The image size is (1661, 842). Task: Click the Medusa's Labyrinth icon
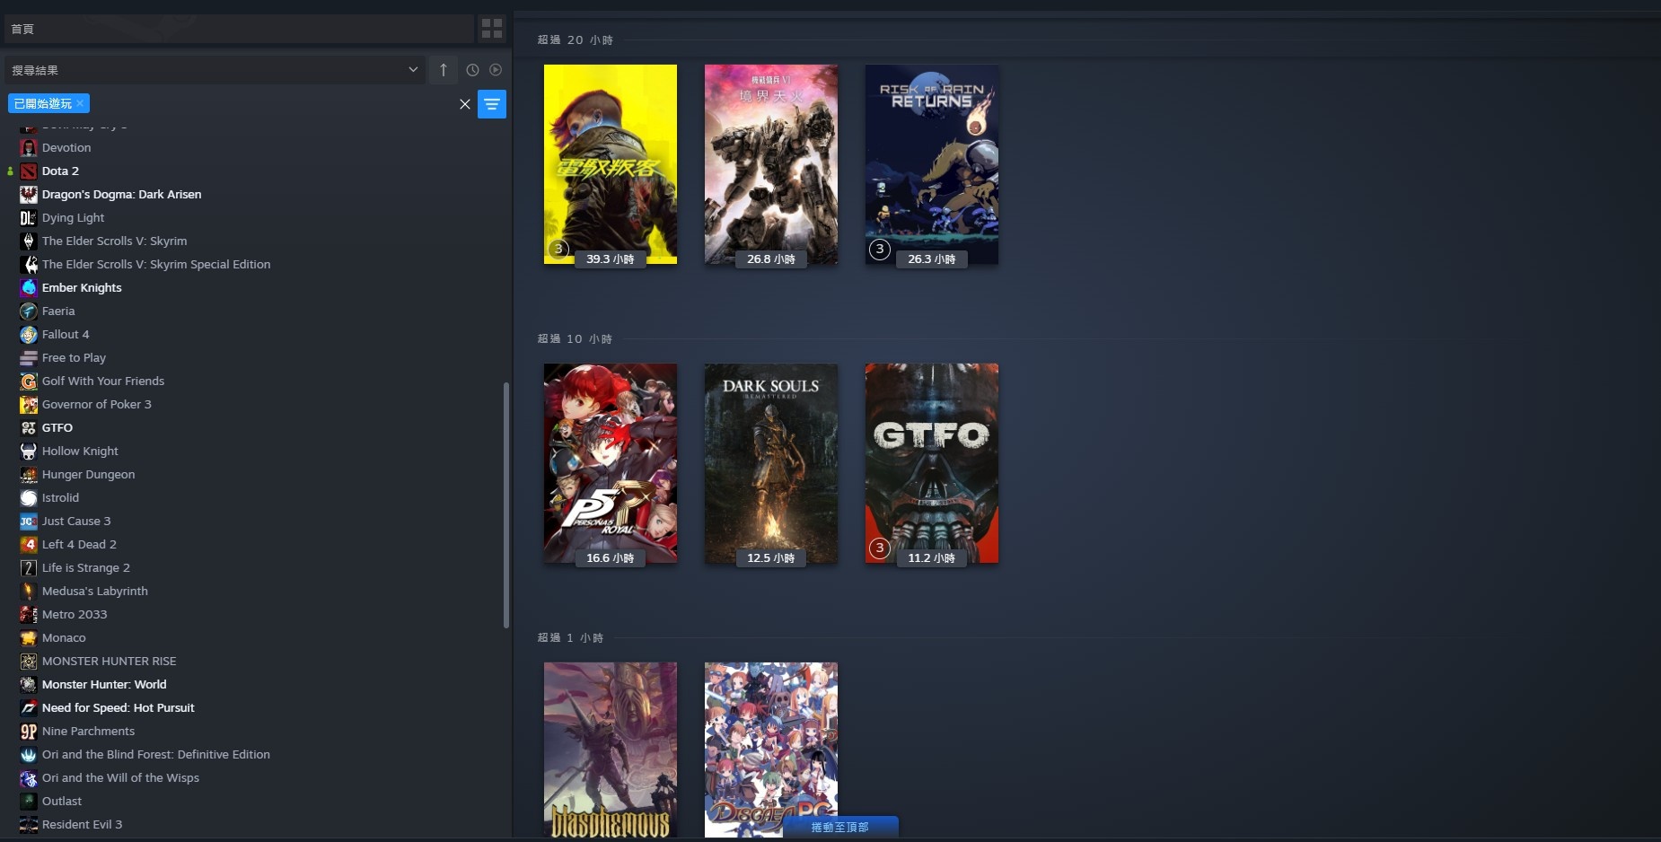pyautogui.click(x=29, y=592)
